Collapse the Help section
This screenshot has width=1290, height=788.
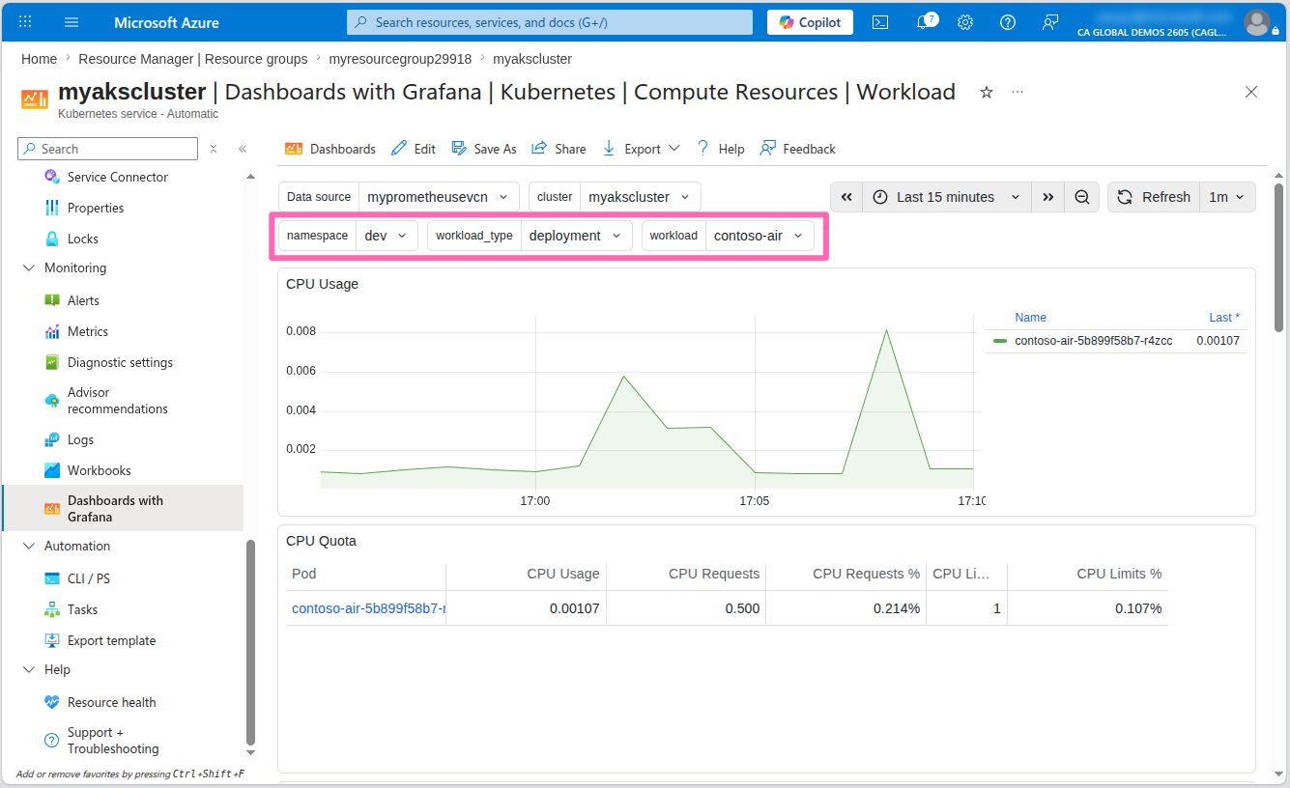pyautogui.click(x=28, y=669)
